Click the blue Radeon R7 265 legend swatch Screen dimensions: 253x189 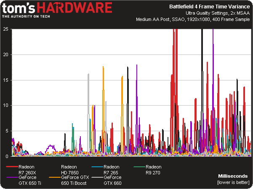(97, 167)
